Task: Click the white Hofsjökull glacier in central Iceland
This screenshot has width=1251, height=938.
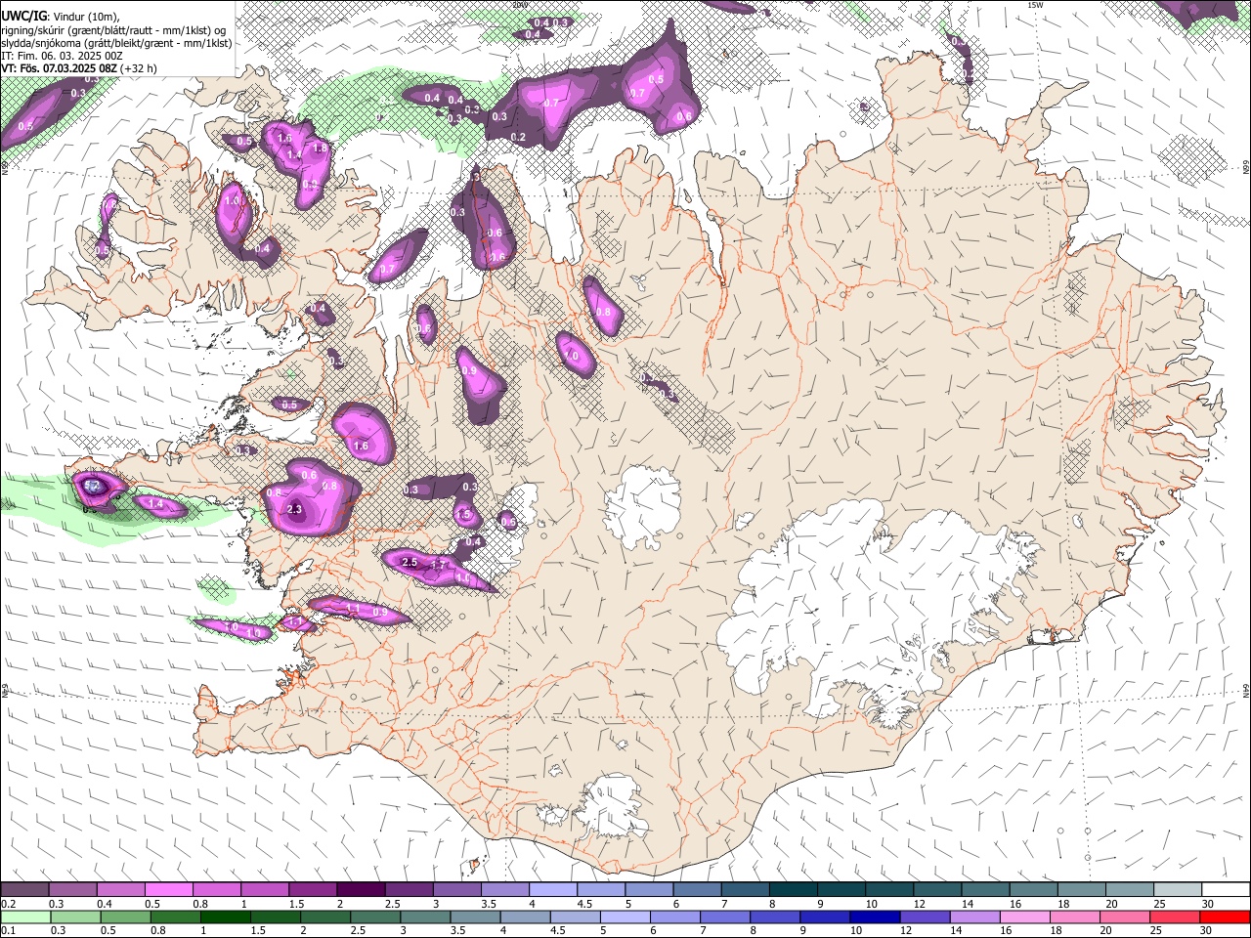Action: [x=642, y=504]
